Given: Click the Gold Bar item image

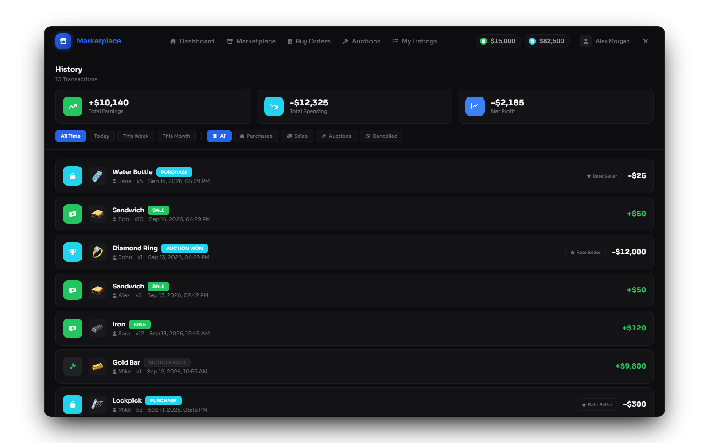Looking at the screenshot, I should click(x=97, y=366).
